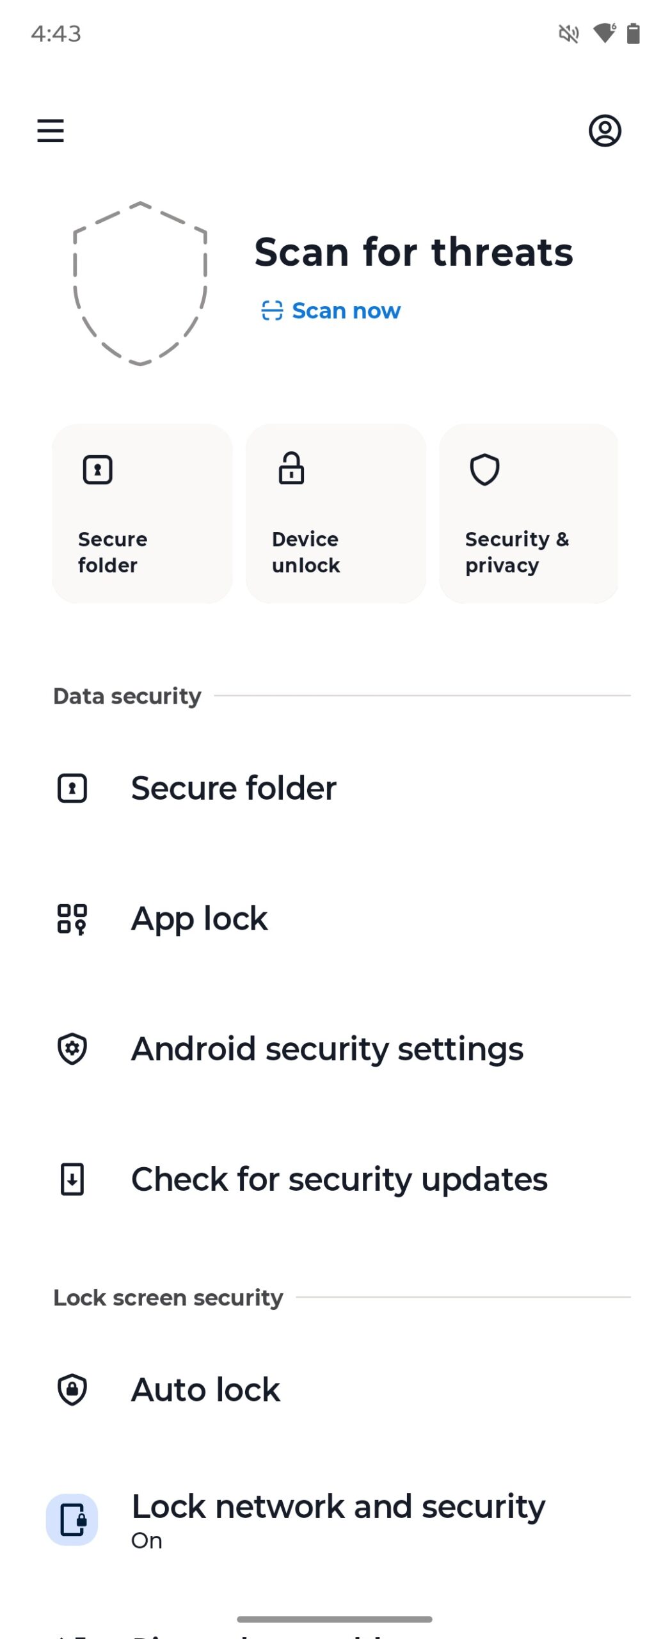670x1639 pixels.
Task: Open the Device unlock shortcut card
Action: 335,513
